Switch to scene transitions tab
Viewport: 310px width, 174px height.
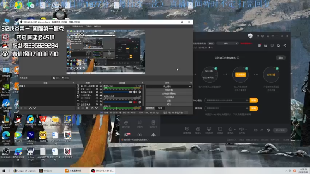[150, 108]
